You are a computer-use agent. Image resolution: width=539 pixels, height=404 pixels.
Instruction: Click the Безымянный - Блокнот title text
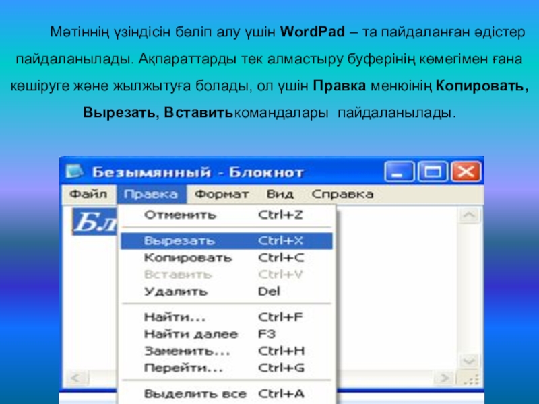click(x=197, y=172)
